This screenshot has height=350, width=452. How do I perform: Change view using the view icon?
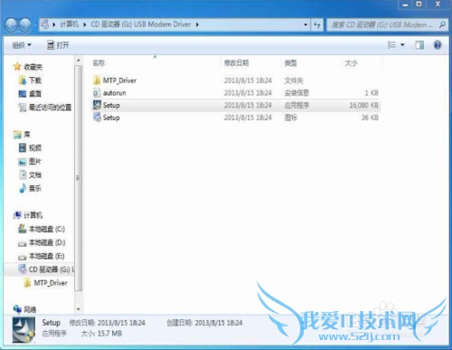391,45
